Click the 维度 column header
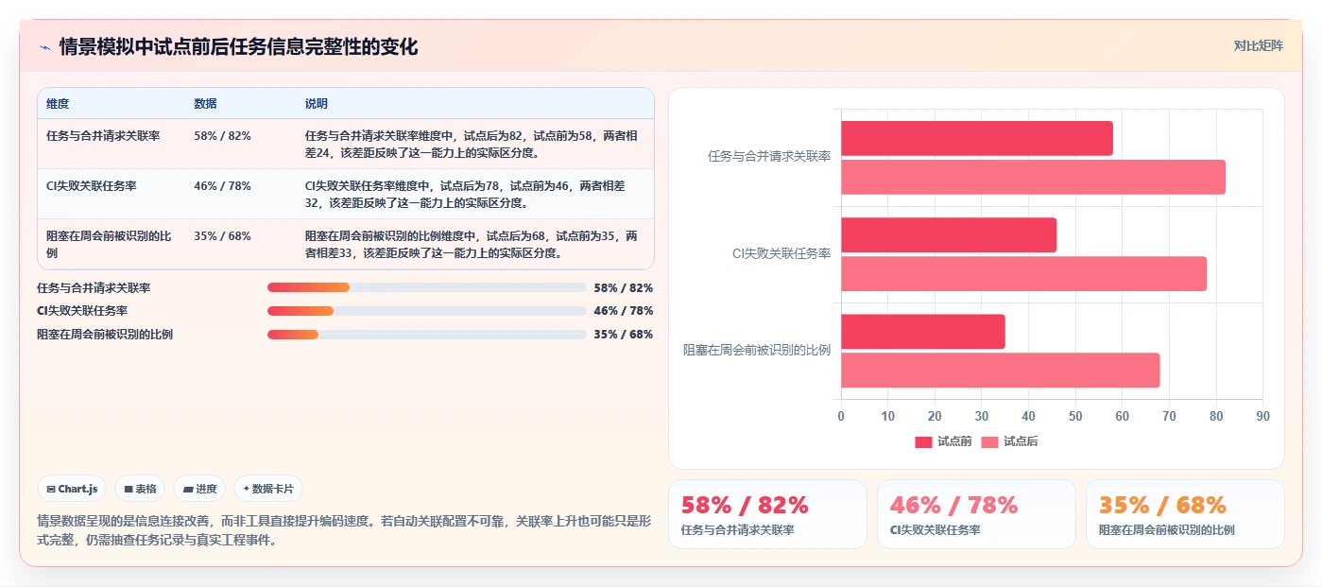Viewport: 1322px width, 587px height. point(58,104)
